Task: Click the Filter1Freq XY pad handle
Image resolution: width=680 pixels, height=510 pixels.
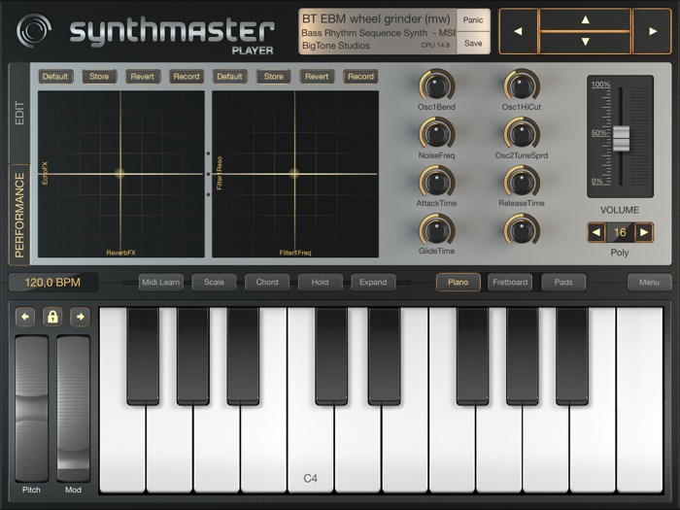Action: (294, 174)
